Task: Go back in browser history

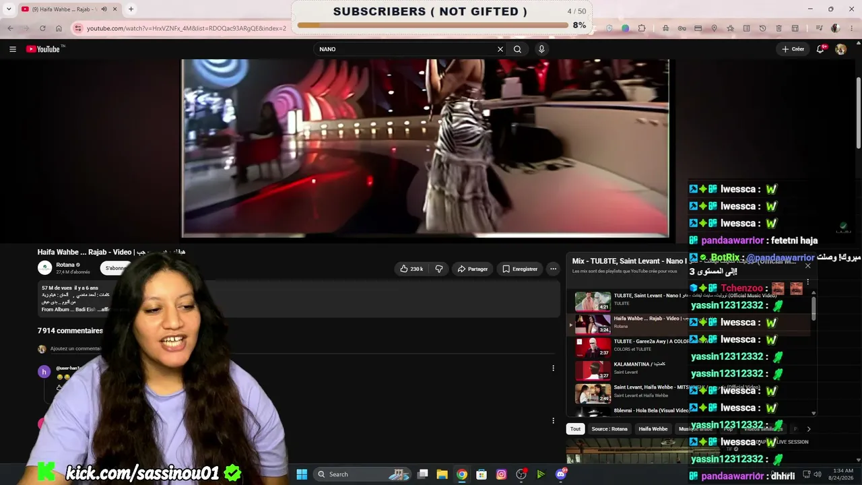Action: [10, 28]
